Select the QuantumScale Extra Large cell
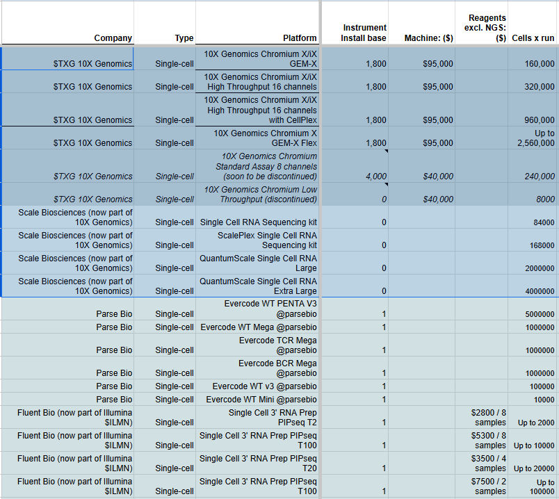Screen dimensions: 559x499 (x=257, y=286)
